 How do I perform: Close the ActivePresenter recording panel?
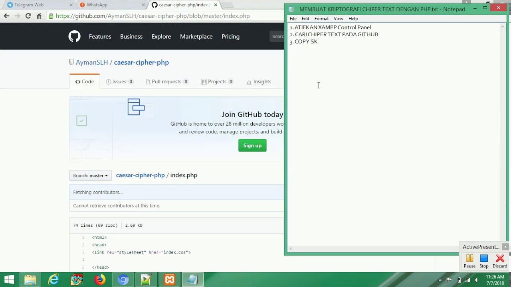point(505,247)
